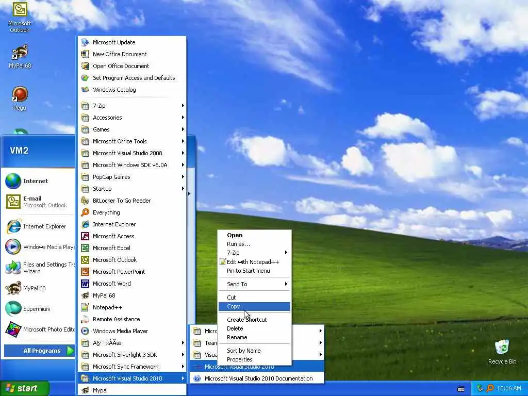Open Microsoft Excel via its icon
This screenshot has height=396, width=528.
85,248
